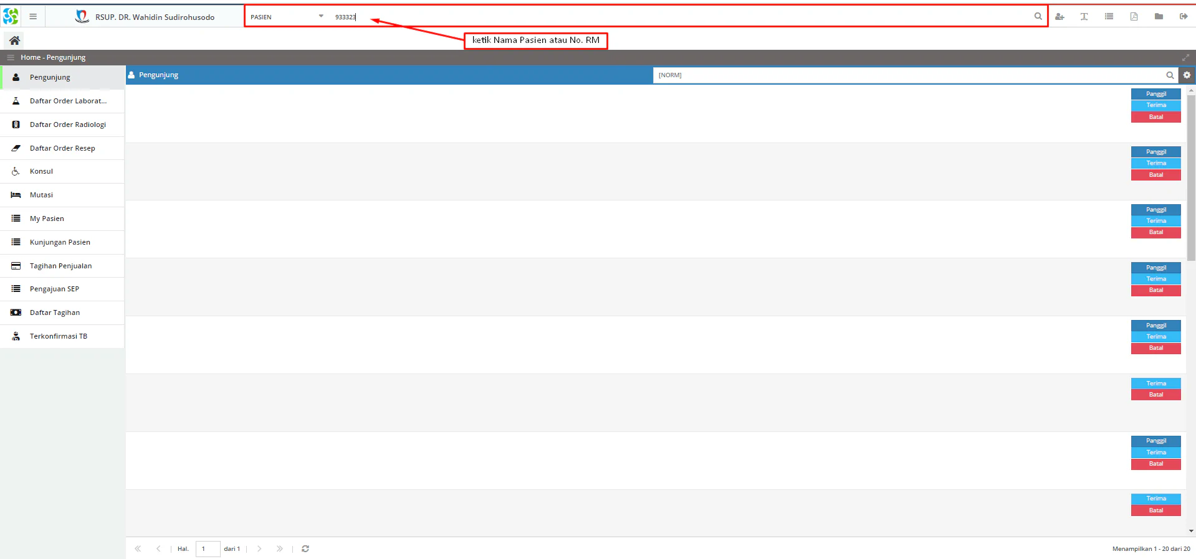
Task: Click the wheelchair icon for Konsul
Action: [16, 171]
